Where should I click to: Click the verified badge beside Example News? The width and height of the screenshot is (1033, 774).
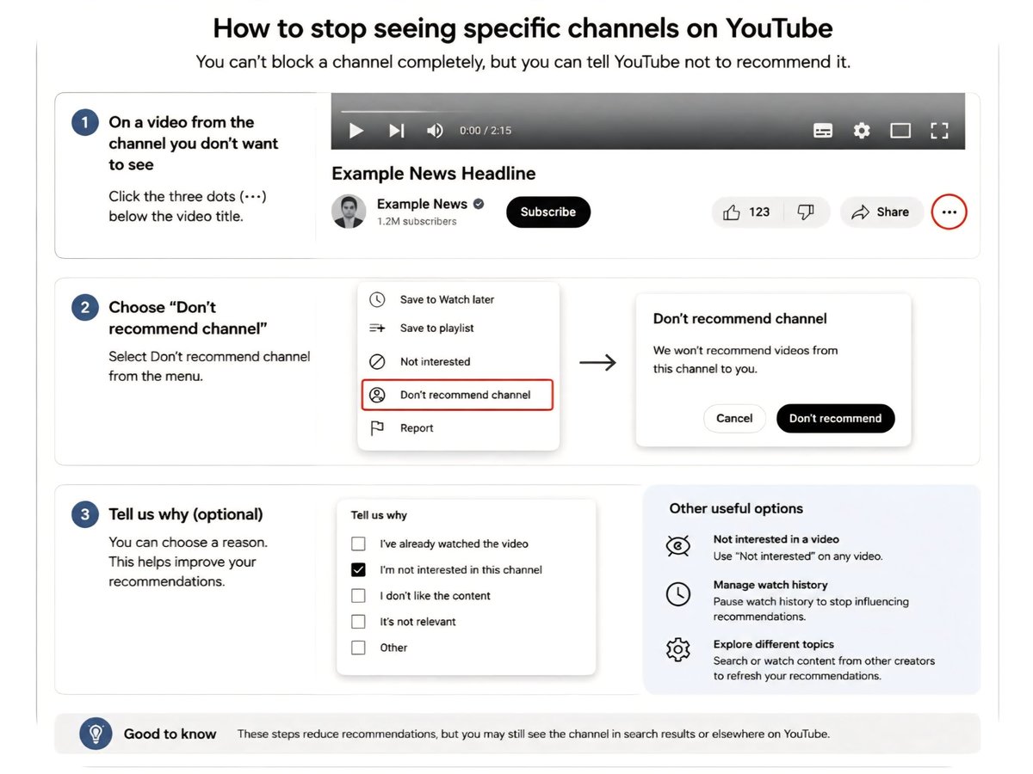tap(479, 204)
